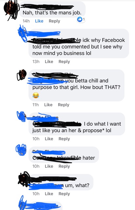Reply to the "mans job" comment
Image resolution: width=135 pixels, height=210 pixels.
click(55, 21)
